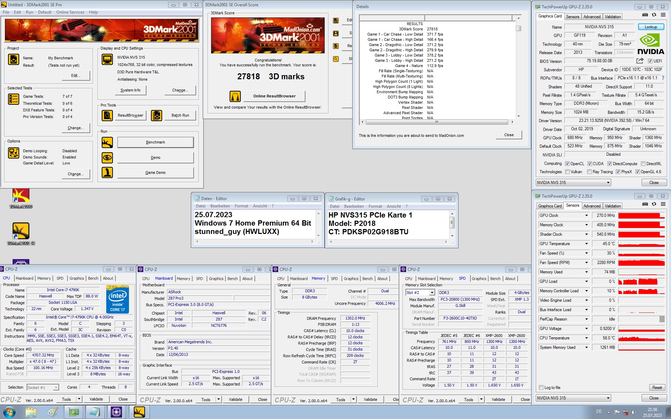Click the Lookup button in GPU-Z

[651, 27]
